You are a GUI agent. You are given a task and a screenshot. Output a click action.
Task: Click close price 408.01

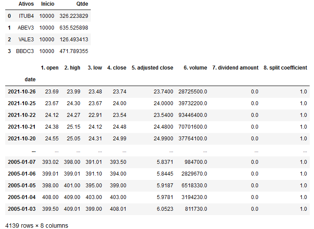coord(118,209)
